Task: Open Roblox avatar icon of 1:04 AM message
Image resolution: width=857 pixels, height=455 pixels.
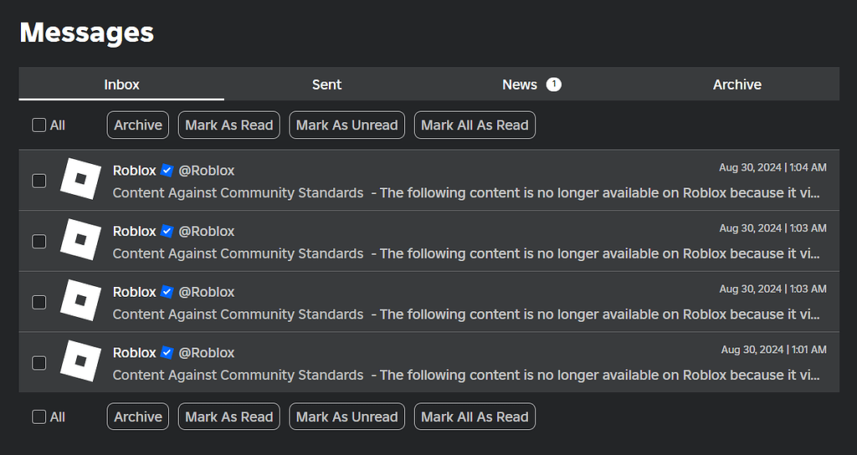Action: [x=80, y=179]
